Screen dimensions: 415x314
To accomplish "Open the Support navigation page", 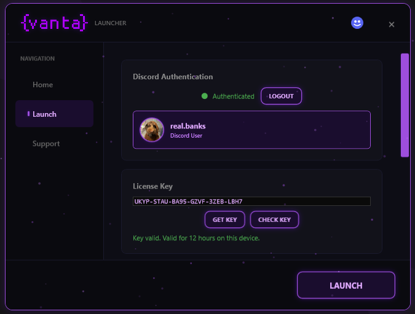I will coord(46,144).
